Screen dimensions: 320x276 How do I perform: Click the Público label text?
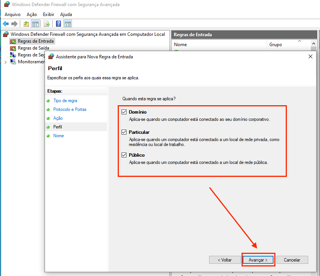click(136, 155)
